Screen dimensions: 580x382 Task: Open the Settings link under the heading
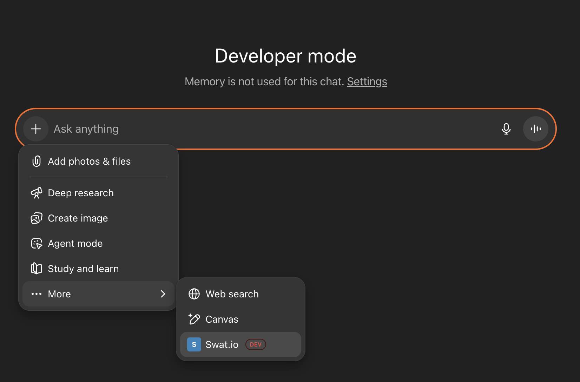coord(367,81)
